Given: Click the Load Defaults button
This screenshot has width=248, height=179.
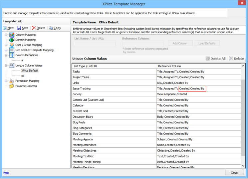Looking at the screenshot, I should [207, 43].
